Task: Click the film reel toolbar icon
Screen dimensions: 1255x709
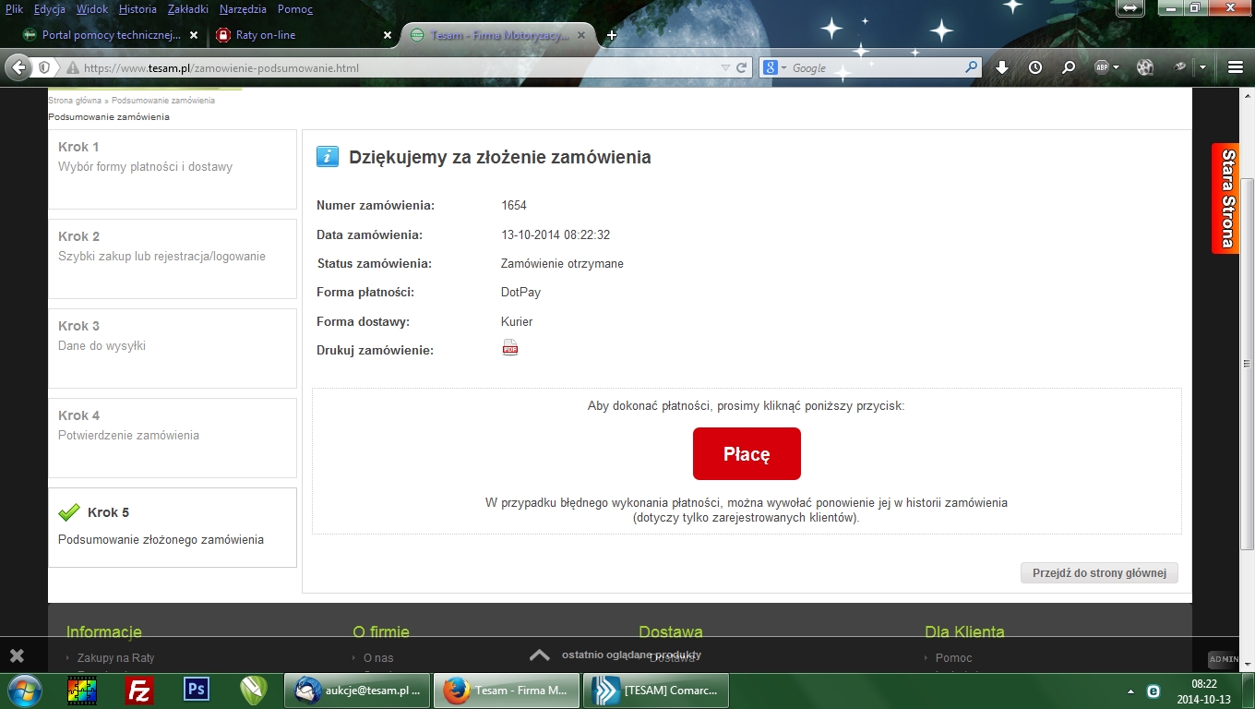Action: [1145, 67]
